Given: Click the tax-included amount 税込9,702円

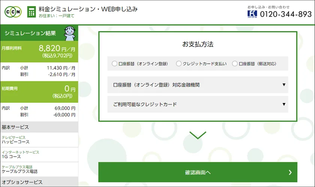Looking at the screenshot, I should pos(57,55).
